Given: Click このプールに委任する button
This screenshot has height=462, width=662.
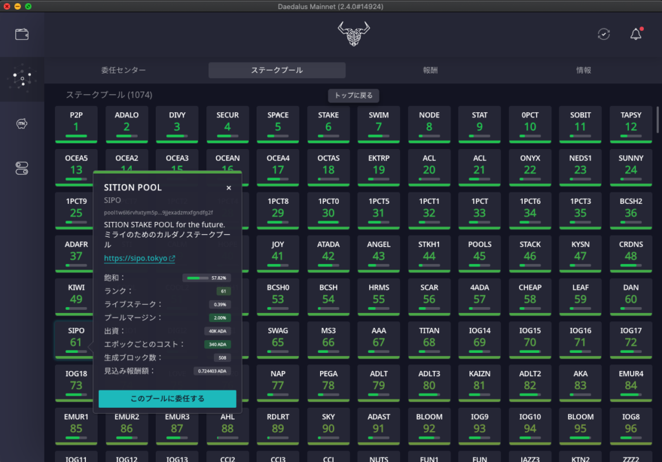Looking at the screenshot, I should (x=167, y=399).
